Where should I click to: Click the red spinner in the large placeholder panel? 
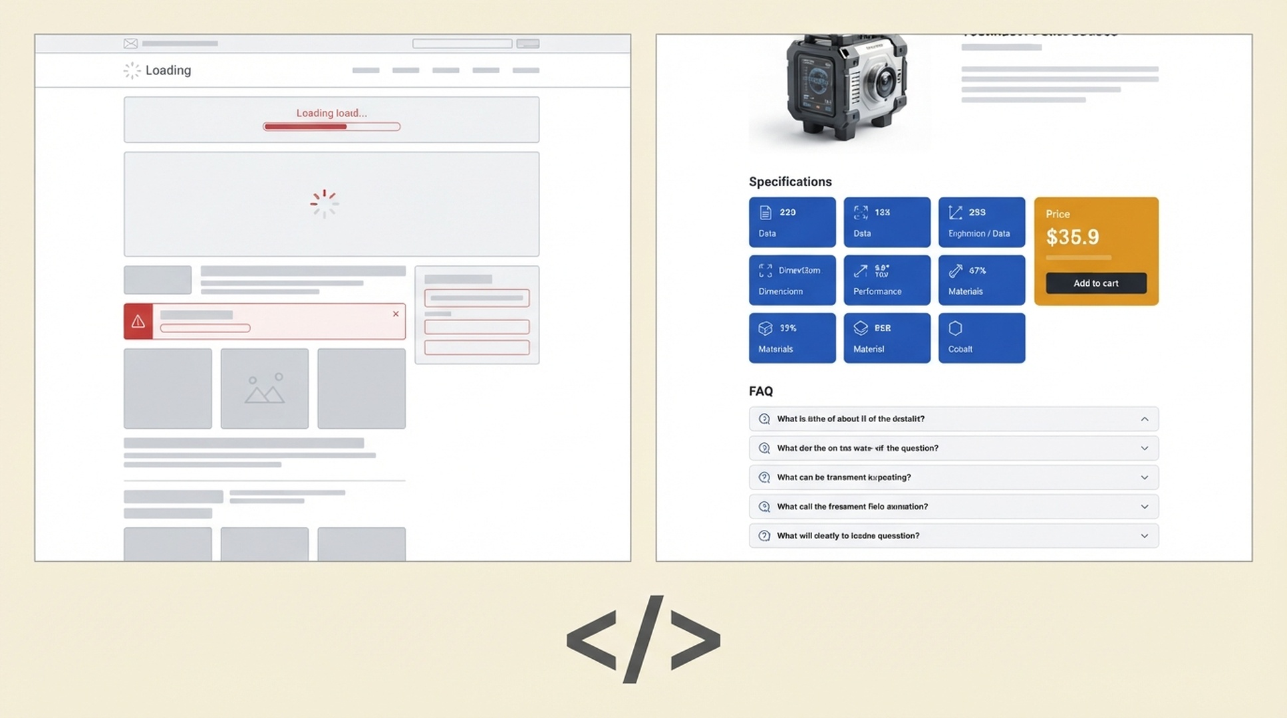pos(325,203)
